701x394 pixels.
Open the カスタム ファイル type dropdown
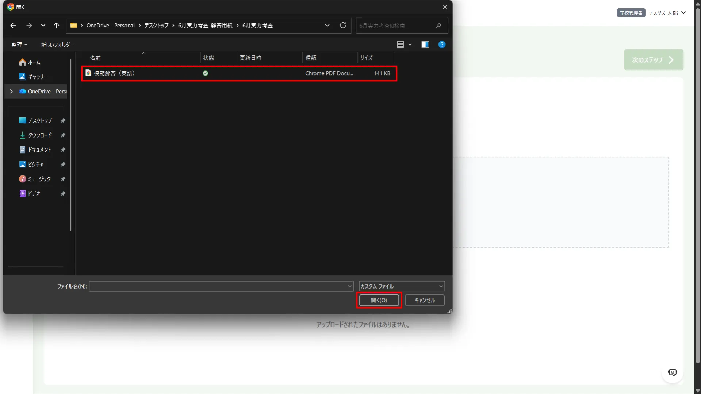click(402, 286)
